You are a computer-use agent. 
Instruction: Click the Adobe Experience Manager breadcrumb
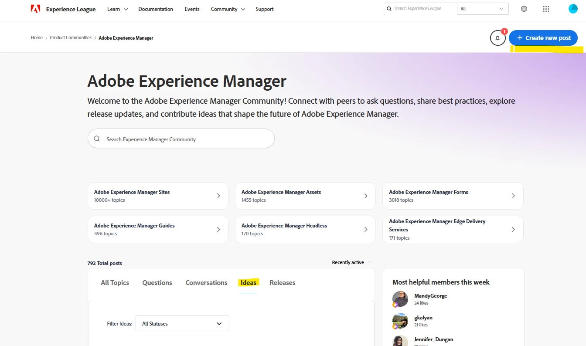pos(126,38)
